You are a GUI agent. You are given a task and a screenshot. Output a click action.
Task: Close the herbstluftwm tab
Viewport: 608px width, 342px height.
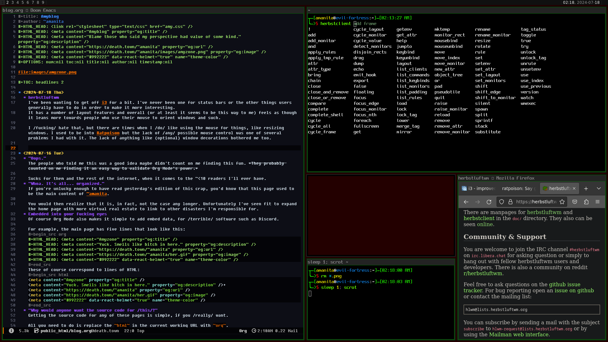pyautogui.click(x=574, y=188)
